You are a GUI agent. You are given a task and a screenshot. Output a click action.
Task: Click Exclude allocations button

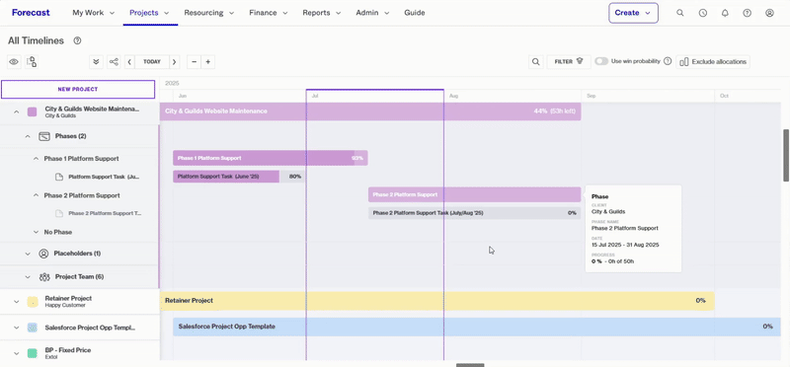point(713,62)
